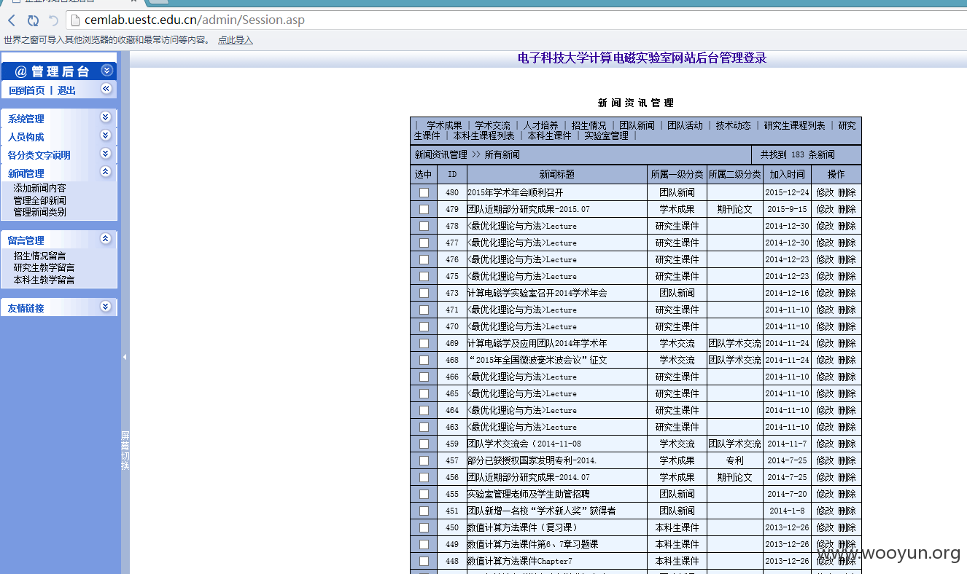Click 删除 for news ID 480
967x574 pixels.
(x=847, y=192)
